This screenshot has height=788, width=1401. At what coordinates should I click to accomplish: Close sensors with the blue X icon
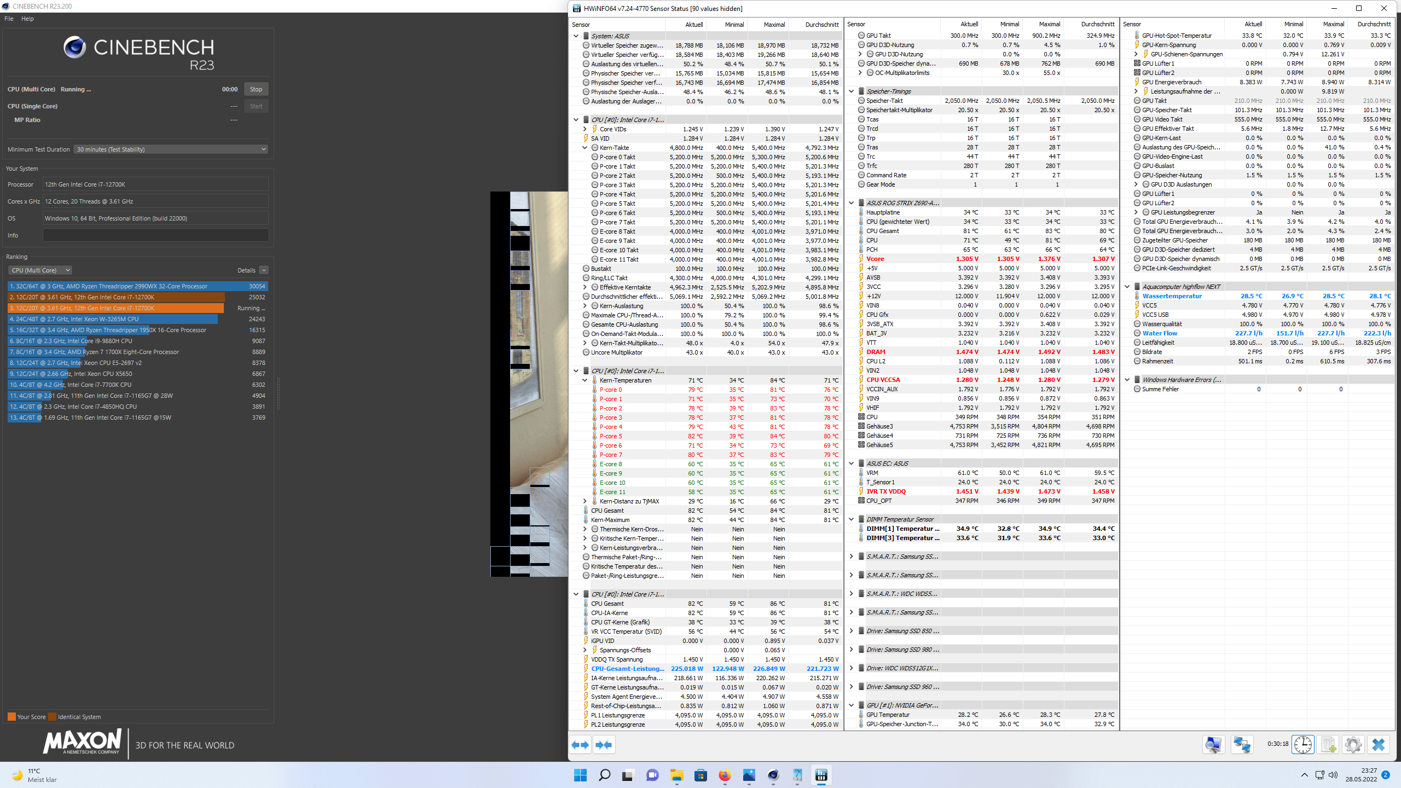tap(1378, 745)
